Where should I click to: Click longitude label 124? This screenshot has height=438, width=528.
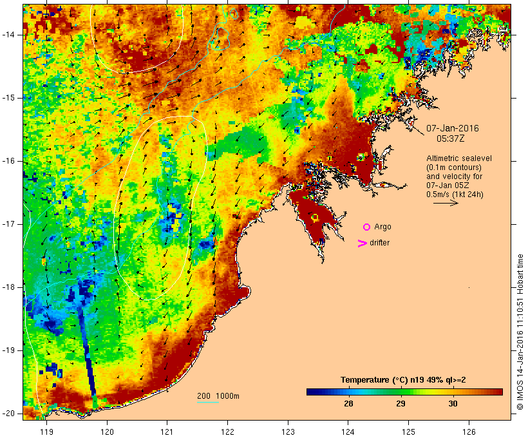(348, 432)
